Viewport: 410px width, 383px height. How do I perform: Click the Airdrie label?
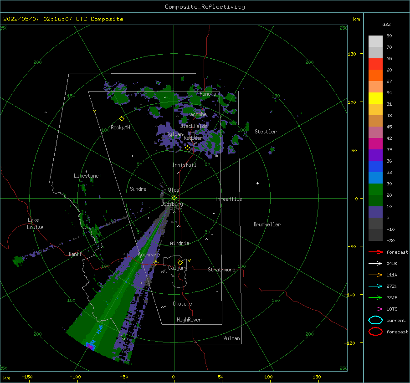(179, 243)
